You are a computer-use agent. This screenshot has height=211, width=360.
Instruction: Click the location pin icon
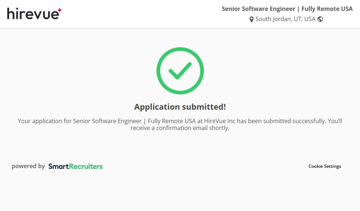click(x=251, y=20)
